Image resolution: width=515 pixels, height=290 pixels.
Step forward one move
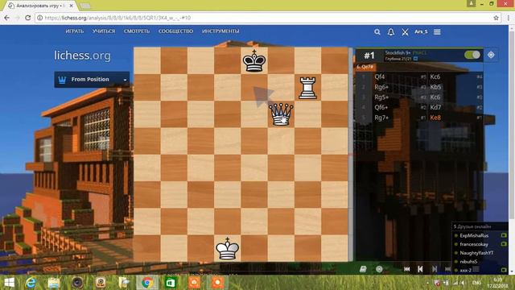click(435, 269)
